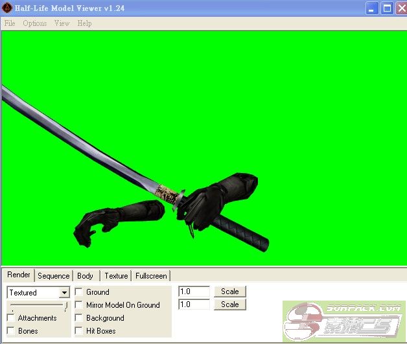Toggle the Bones checkbox
407x344 pixels.
click(11, 331)
